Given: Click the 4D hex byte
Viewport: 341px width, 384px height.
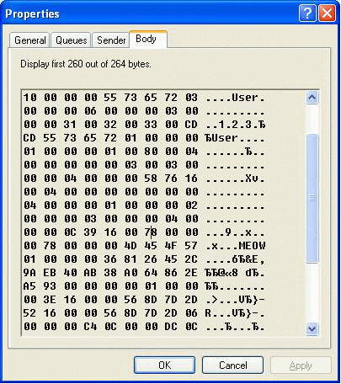Looking at the screenshot, I should coord(131,246).
